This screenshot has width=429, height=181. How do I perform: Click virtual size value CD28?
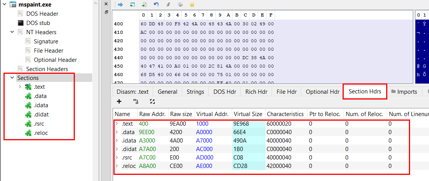(240, 166)
